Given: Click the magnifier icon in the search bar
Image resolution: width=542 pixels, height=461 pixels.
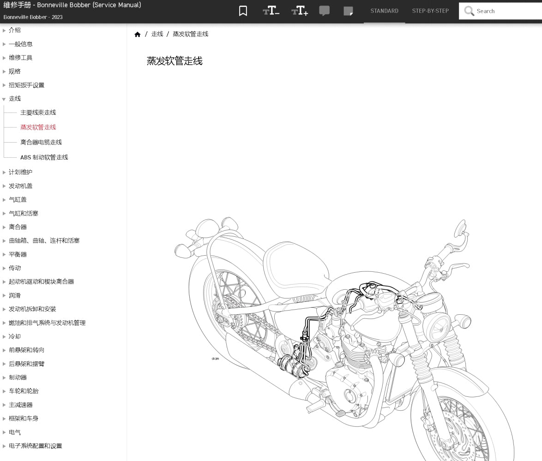Looking at the screenshot, I should pyautogui.click(x=469, y=11).
